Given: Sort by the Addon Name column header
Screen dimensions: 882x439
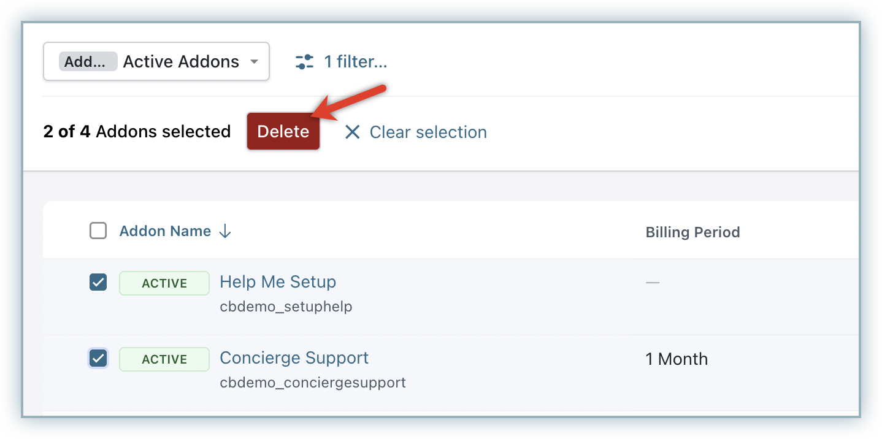Looking at the screenshot, I should (165, 231).
